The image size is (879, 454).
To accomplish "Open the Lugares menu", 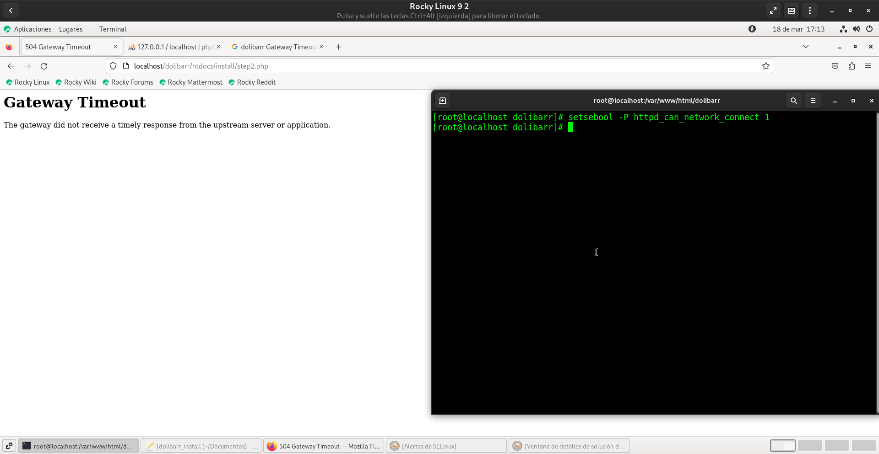I will coord(71,29).
